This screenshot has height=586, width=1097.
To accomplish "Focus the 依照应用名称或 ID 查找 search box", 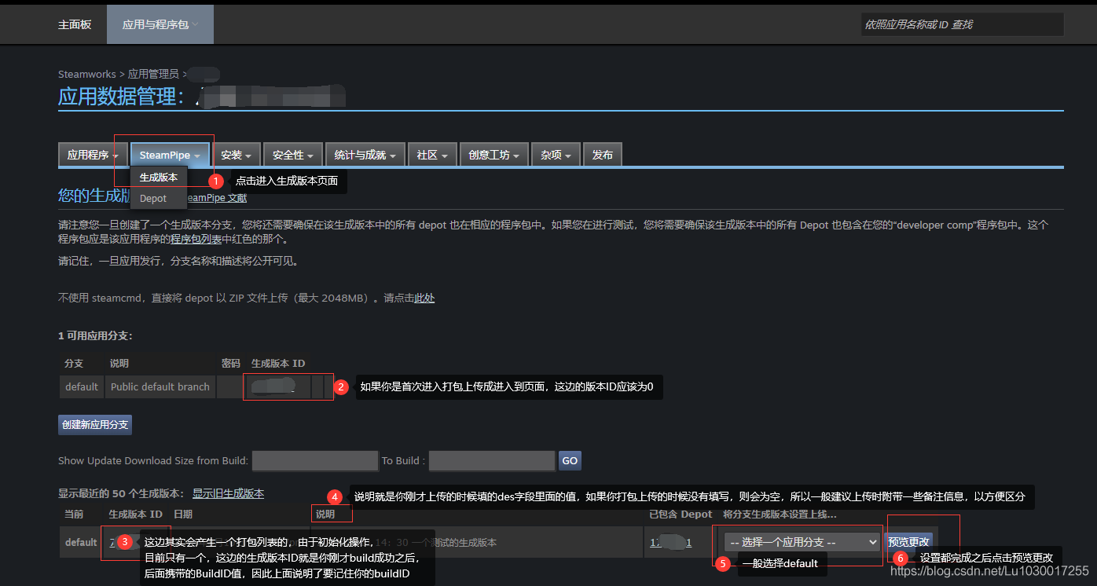I will [962, 24].
